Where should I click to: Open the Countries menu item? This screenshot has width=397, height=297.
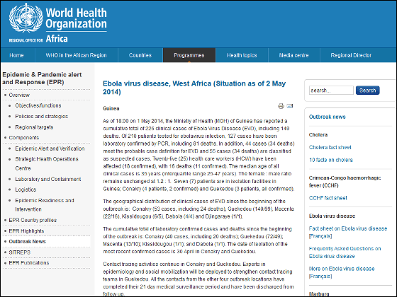(140, 55)
